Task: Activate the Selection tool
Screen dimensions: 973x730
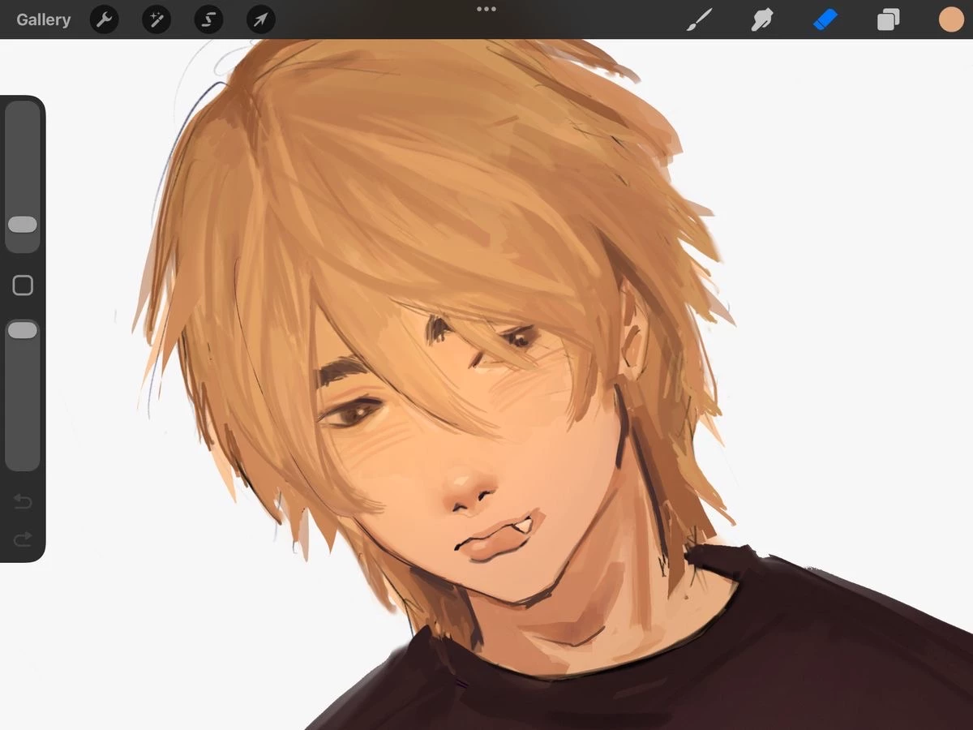Action: click(x=208, y=19)
